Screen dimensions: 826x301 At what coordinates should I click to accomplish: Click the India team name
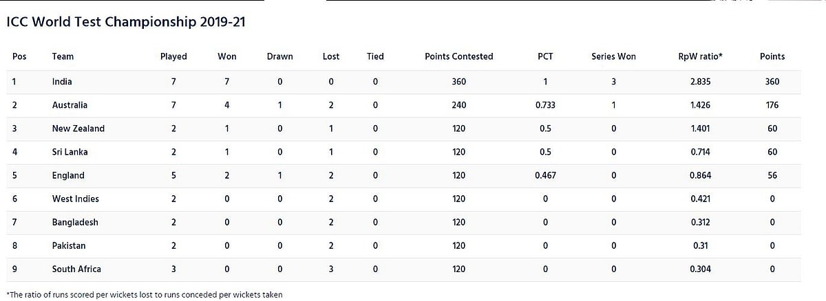(62, 82)
